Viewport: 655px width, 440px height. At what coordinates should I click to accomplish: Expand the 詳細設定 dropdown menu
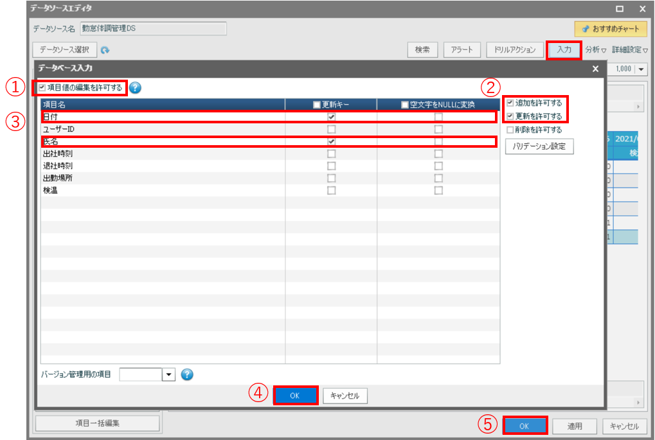pos(629,49)
